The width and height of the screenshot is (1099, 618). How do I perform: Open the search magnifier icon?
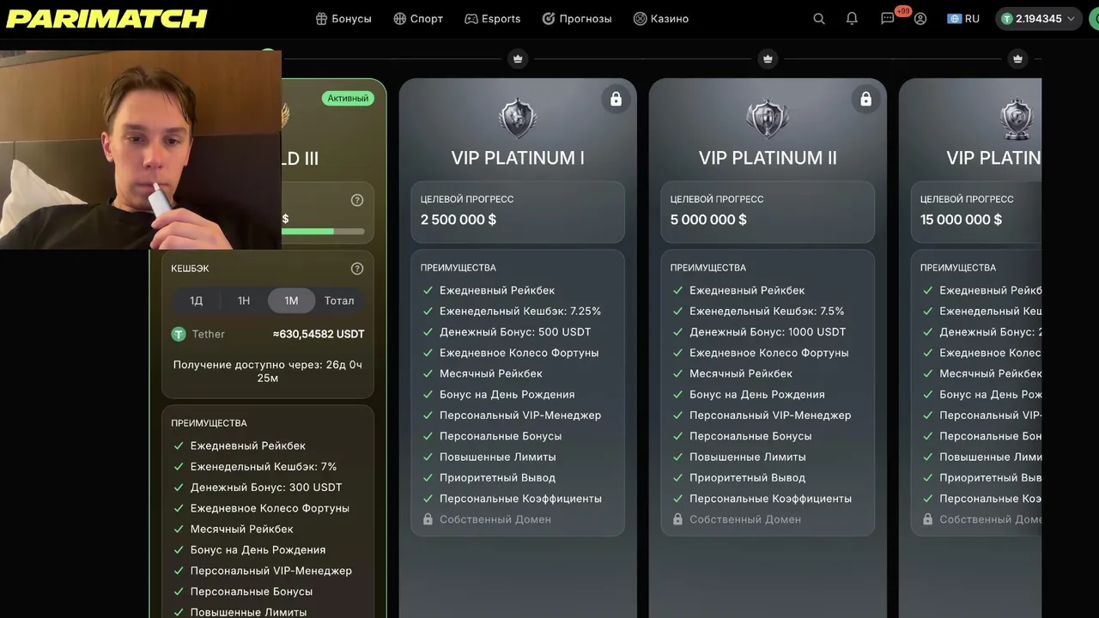point(819,19)
